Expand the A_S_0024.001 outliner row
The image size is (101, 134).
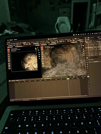coord(87,45)
